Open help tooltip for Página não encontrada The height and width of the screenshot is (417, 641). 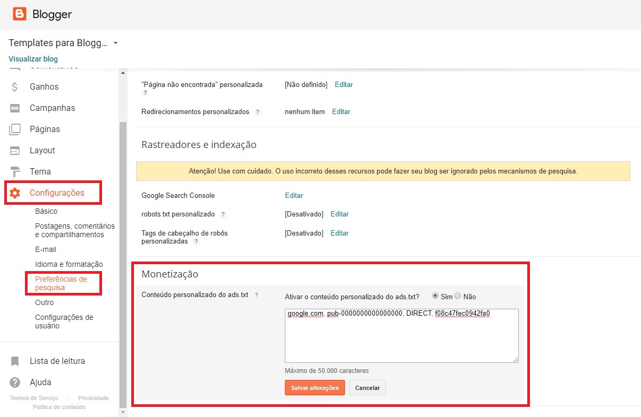[145, 93]
